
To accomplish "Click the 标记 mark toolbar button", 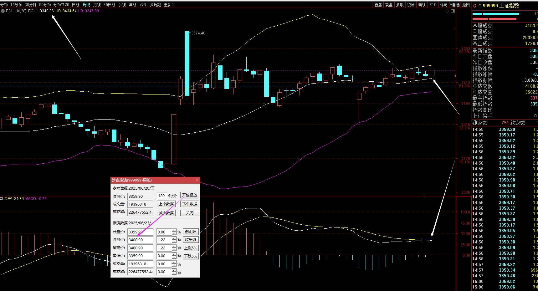I will [443, 5].
